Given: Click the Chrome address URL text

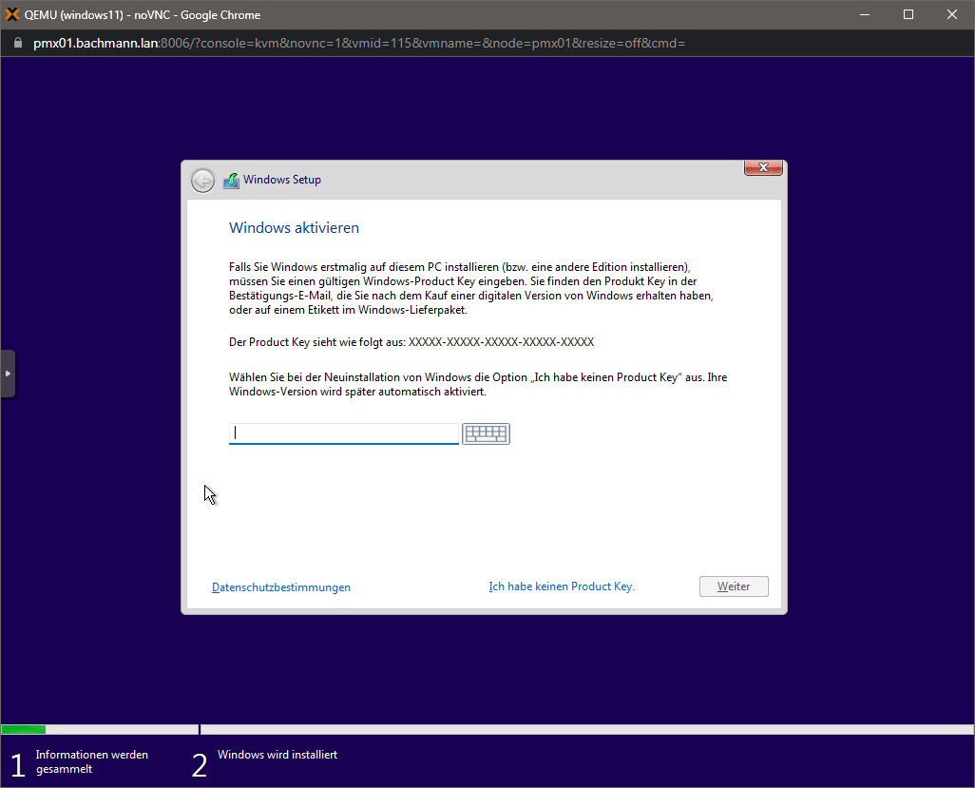Looking at the screenshot, I should tap(359, 43).
